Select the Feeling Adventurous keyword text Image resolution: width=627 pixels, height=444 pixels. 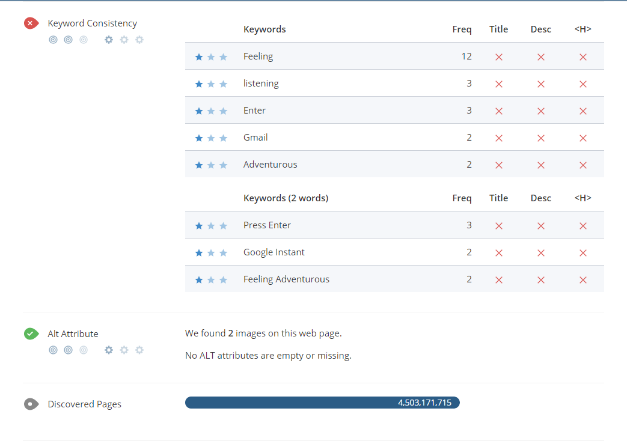pyautogui.click(x=286, y=279)
